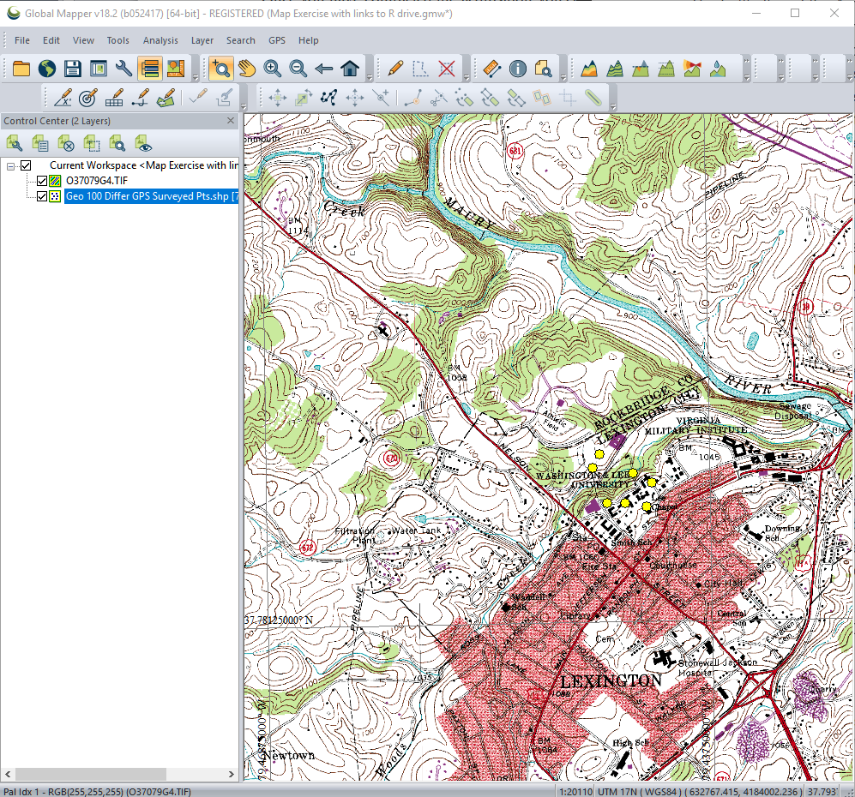Select the Pan hand tool
The height and width of the screenshot is (797, 855).
(x=246, y=69)
